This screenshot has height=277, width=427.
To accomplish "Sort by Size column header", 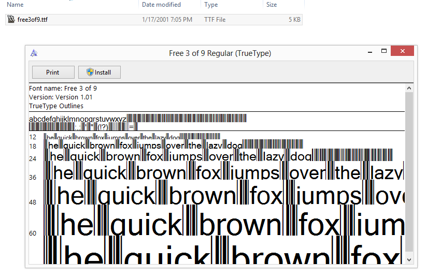I will [272, 5].
